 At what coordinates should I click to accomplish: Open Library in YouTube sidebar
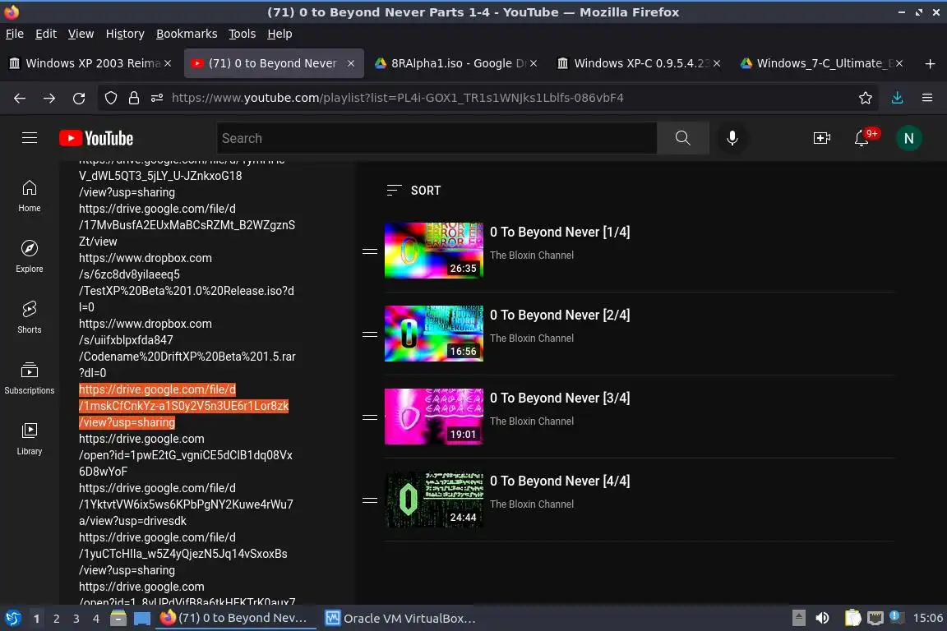30,439
